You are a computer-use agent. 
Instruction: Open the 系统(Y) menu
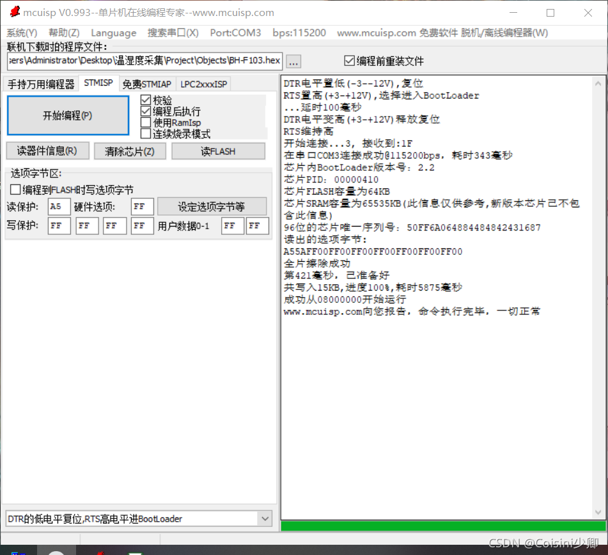click(22, 33)
